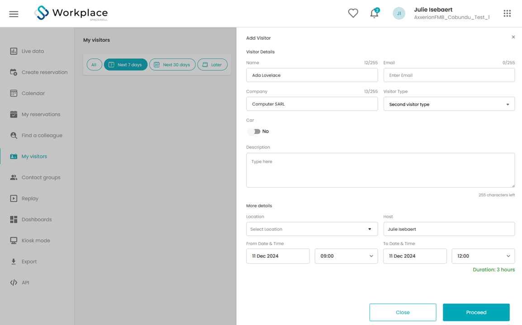This screenshot has width=522, height=325.
Task: Click the Name input field
Action: point(312,75)
